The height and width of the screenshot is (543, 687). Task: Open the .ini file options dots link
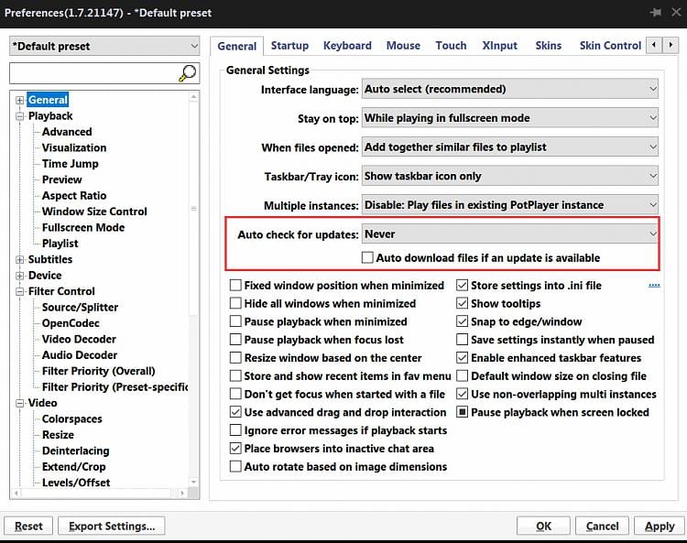[x=654, y=286]
